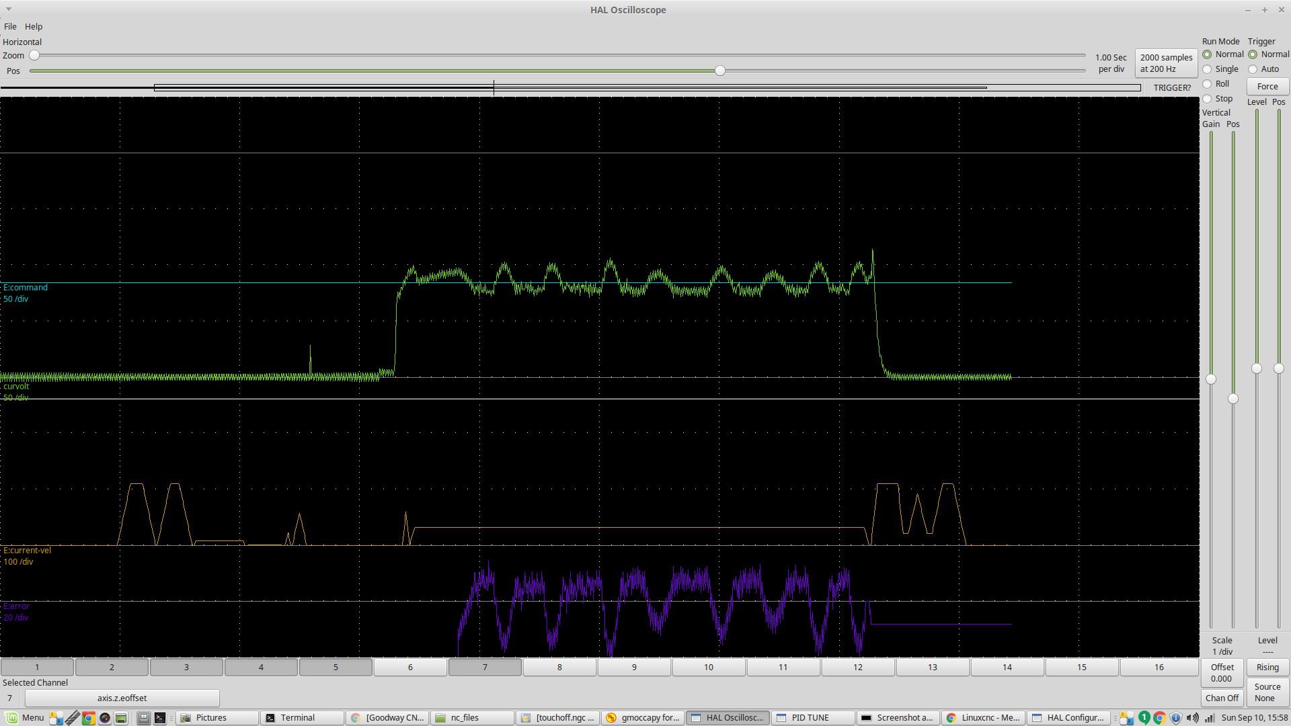Image resolution: width=1291 pixels, height=726 pixels.
Task: Open the window menu arrow in the title bar
Action: (x=9, y=9)
